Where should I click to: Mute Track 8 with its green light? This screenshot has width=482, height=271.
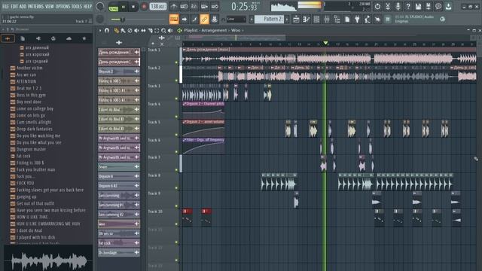pos(176,187)
